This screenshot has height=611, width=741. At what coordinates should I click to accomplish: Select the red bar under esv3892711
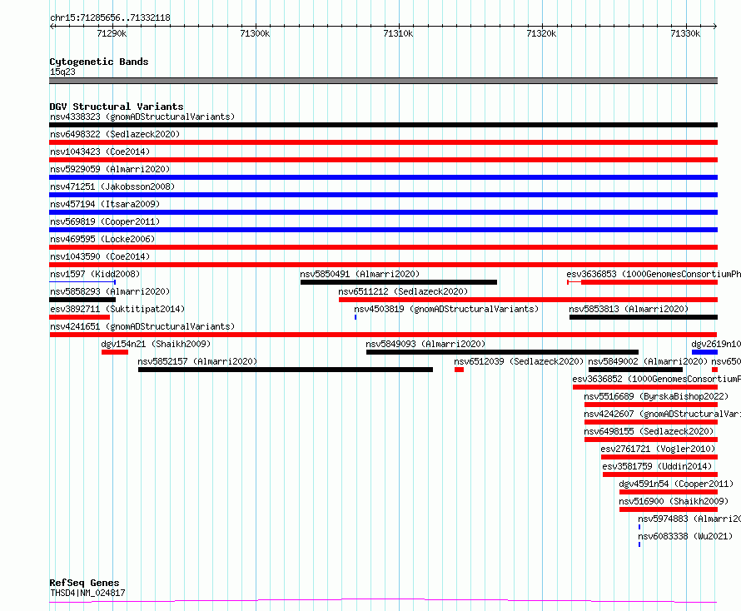tap(79, 317)
